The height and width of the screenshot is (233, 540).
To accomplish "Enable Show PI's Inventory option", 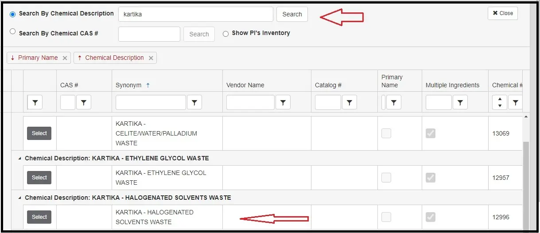I will pos(225,34).
